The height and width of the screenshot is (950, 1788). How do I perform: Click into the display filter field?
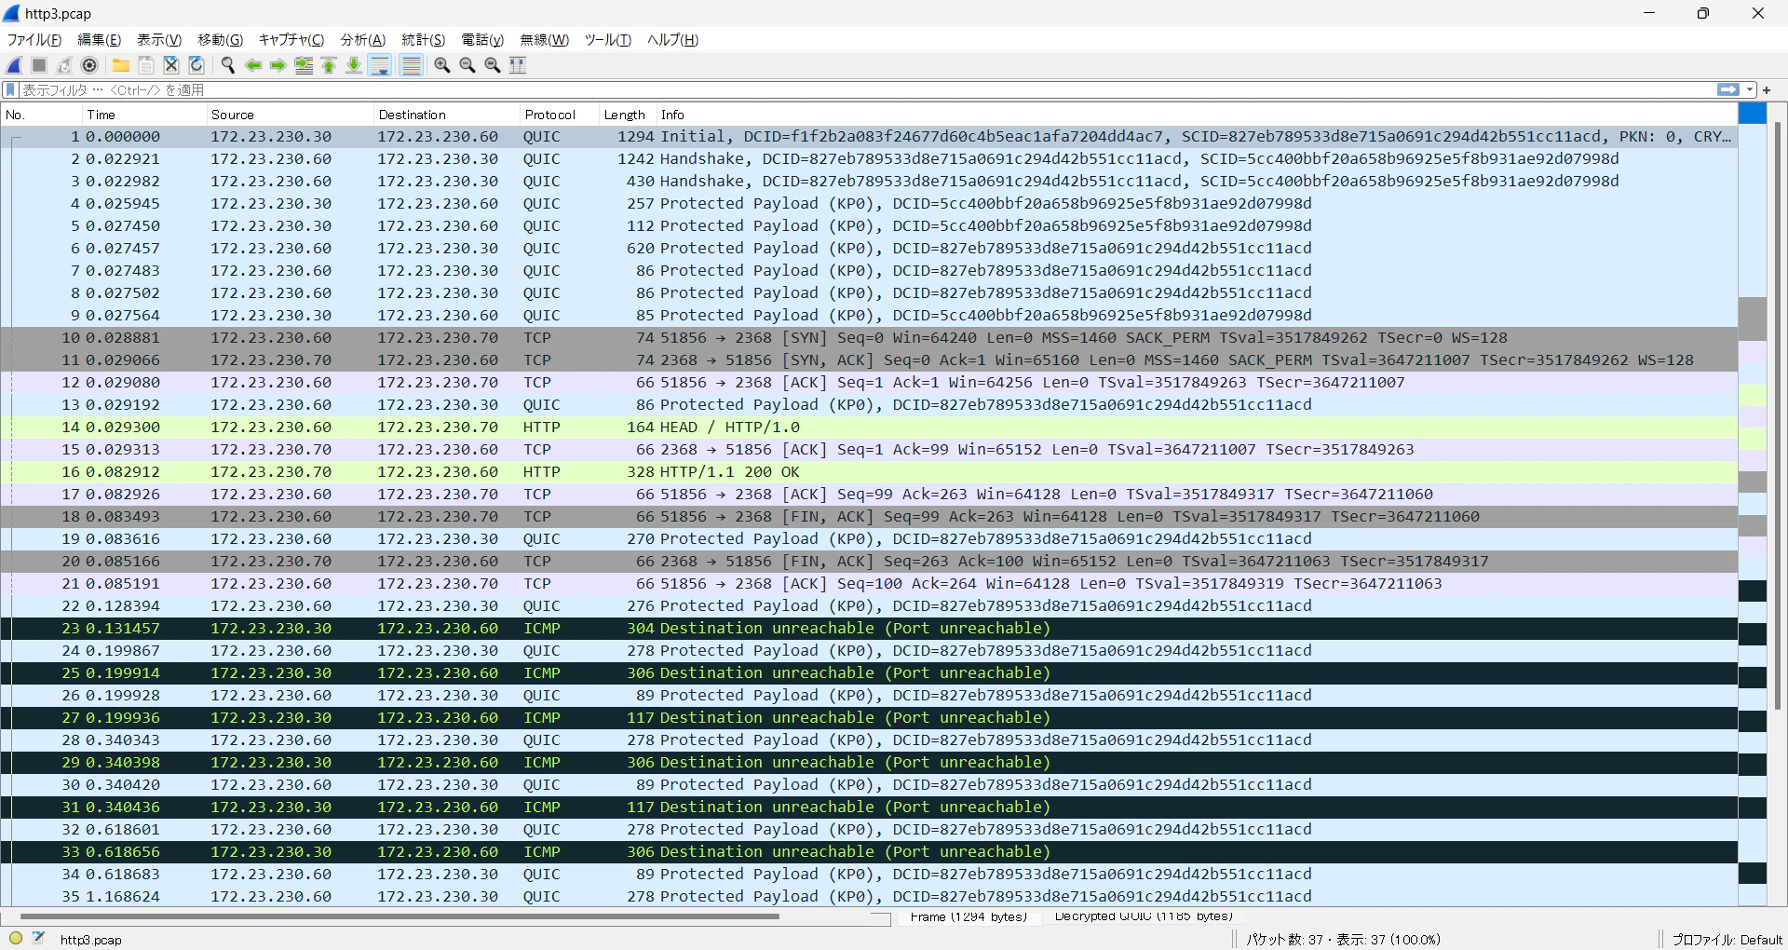866,90
